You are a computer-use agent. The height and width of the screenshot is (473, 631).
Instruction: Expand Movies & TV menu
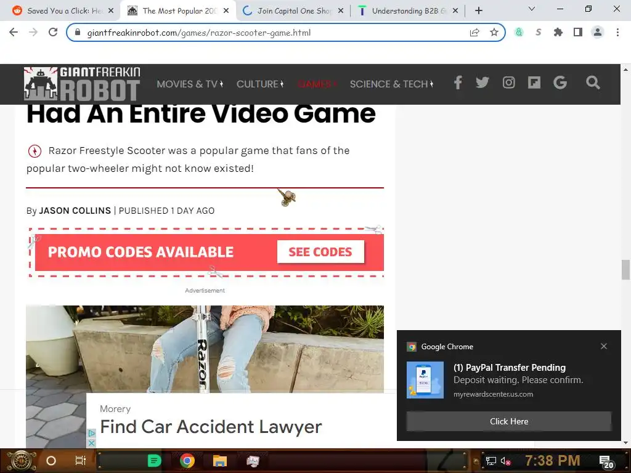[x=190, y=84]
